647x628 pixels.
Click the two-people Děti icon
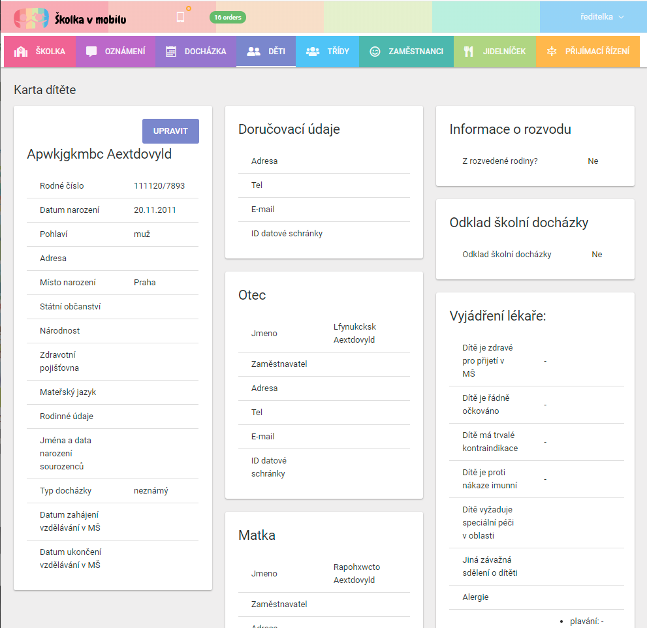253,52
